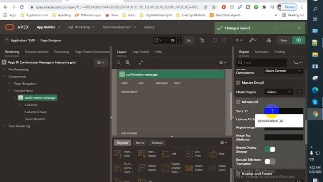This screenshot has height=182, width=323.
Task: Open the Attributes property tab
Action: pyautogui.click(x=261, y=52)
